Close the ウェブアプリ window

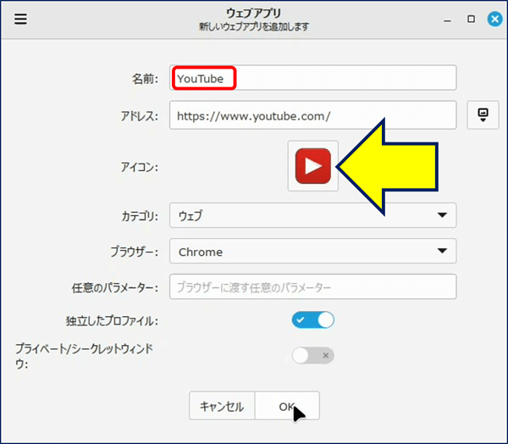(494, 19)
